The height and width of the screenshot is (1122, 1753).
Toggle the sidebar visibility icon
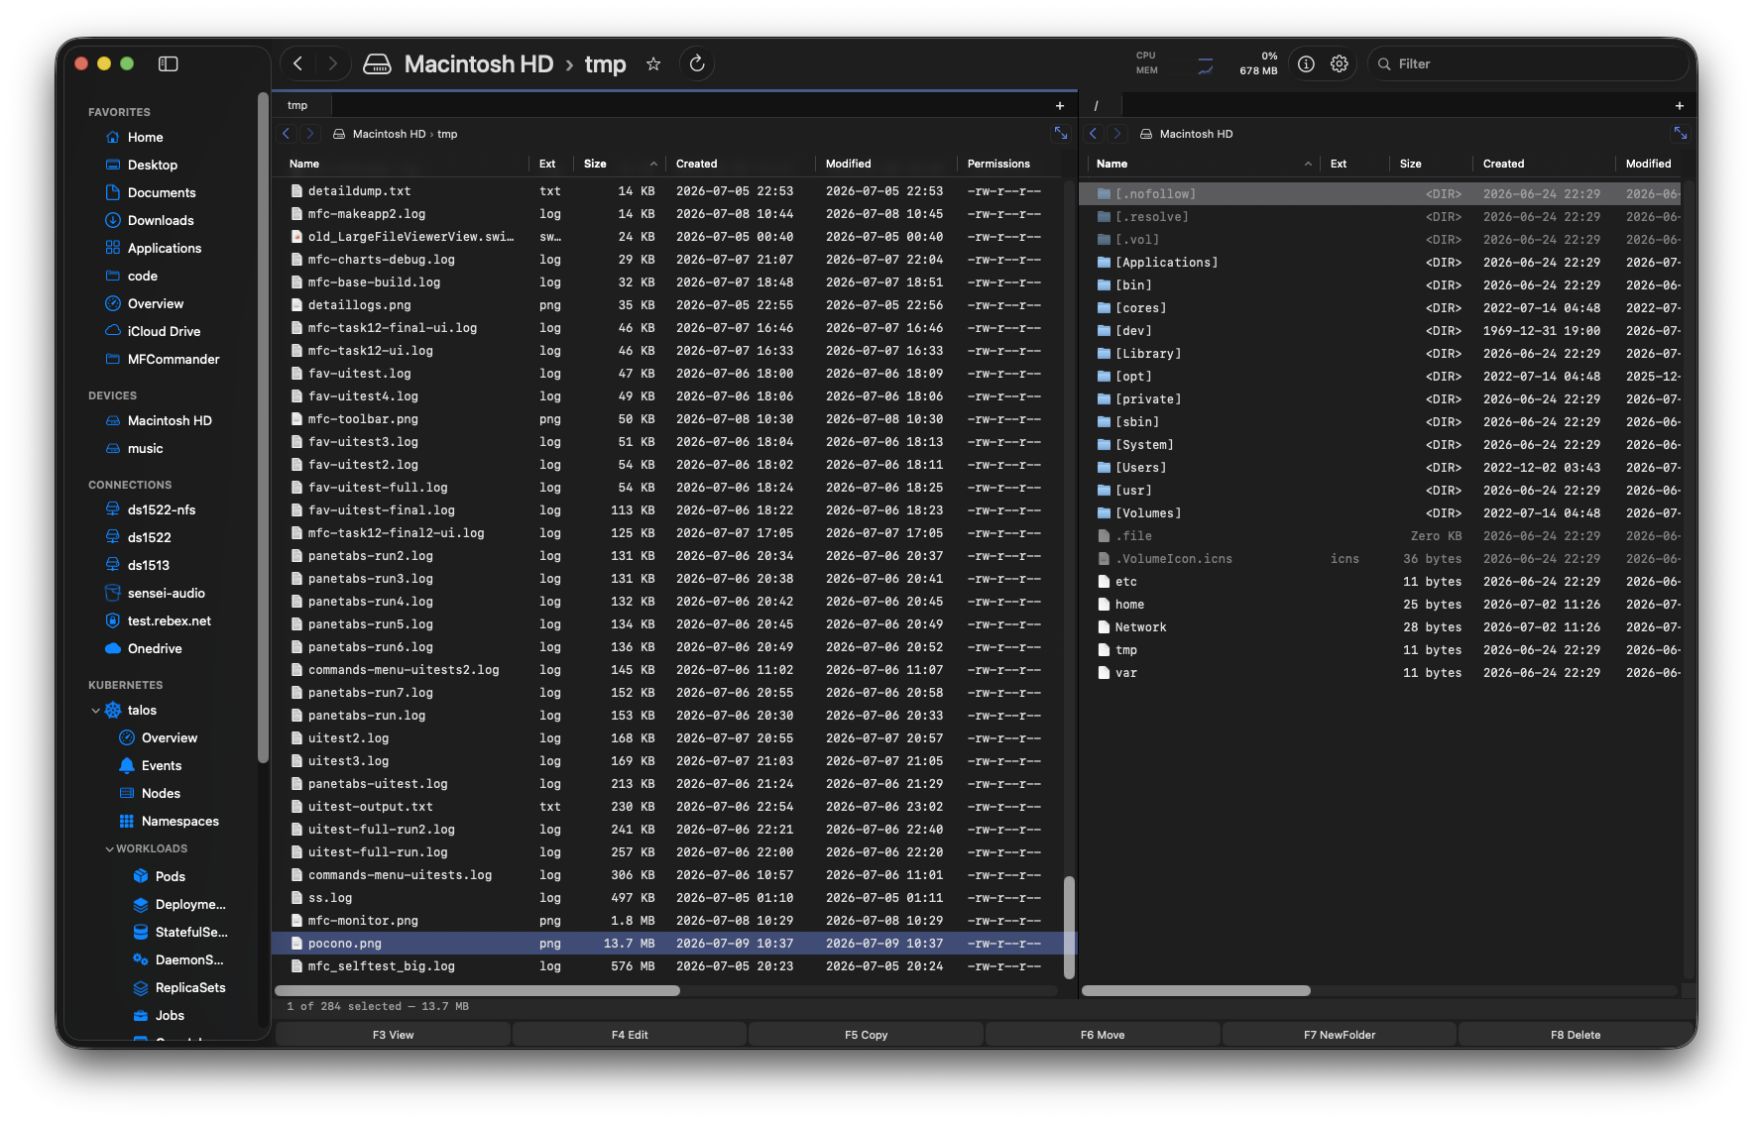click(169, 63)
